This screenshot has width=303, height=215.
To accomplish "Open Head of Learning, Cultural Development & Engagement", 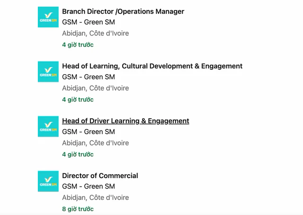I will 152,66.
